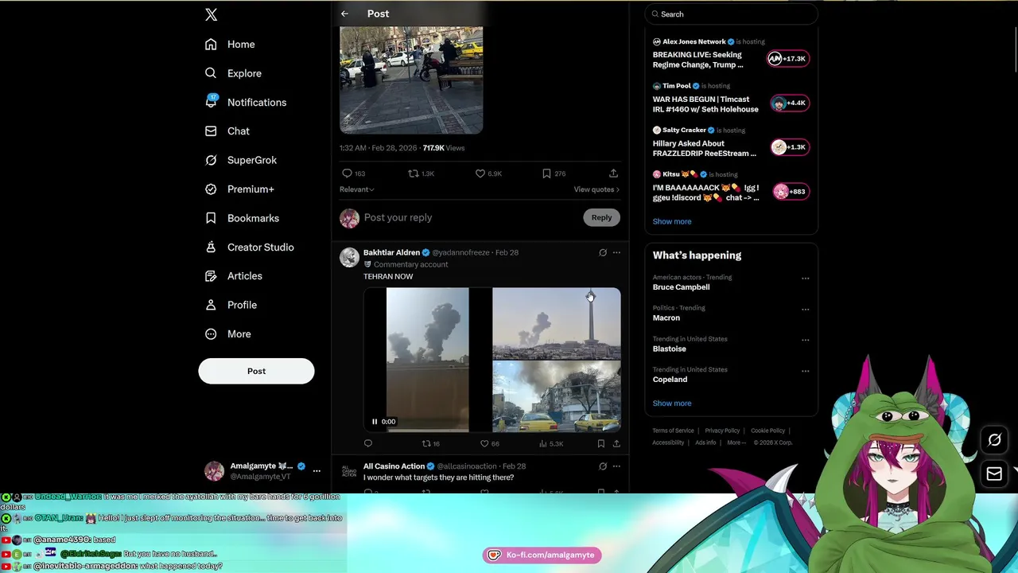This screenshot has width=1018, height=573.
Task: Open the street photo in main post
Action: 411,80
